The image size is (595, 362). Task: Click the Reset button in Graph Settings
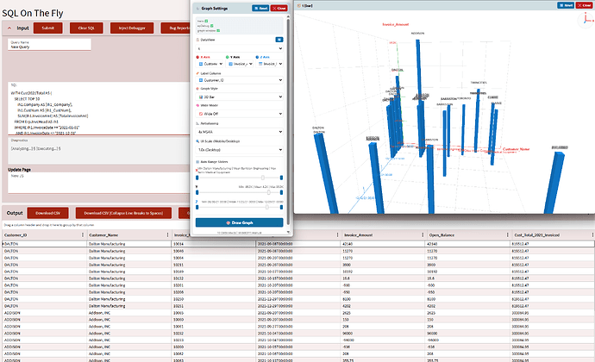point(260,8)
